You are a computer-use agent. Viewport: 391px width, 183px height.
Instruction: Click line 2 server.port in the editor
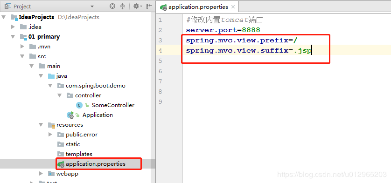pyautogui.click(x=223, y=30)
